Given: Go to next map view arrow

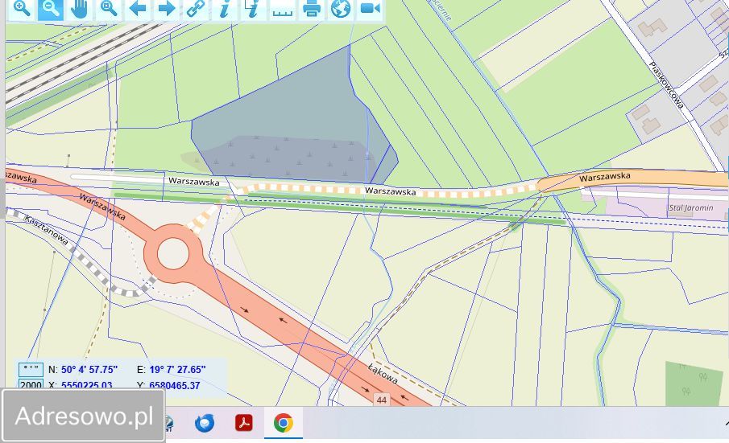Looking at the screenshot, I should 167,8.
